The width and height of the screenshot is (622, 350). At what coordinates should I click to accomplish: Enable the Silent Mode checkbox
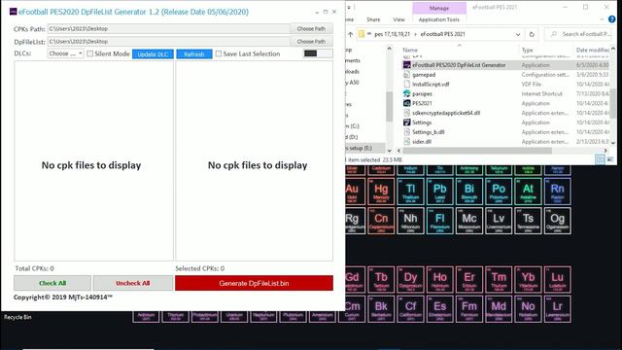(90, 53)
